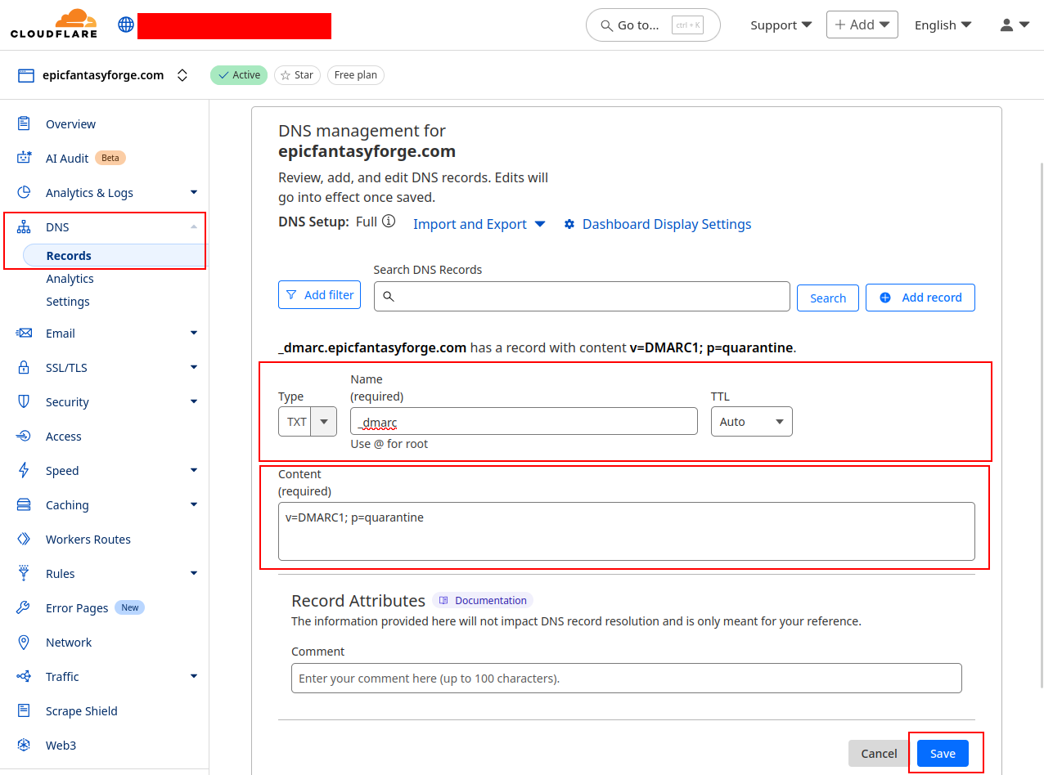
Task: Open DNS Records submenu item
Action: 115,255
